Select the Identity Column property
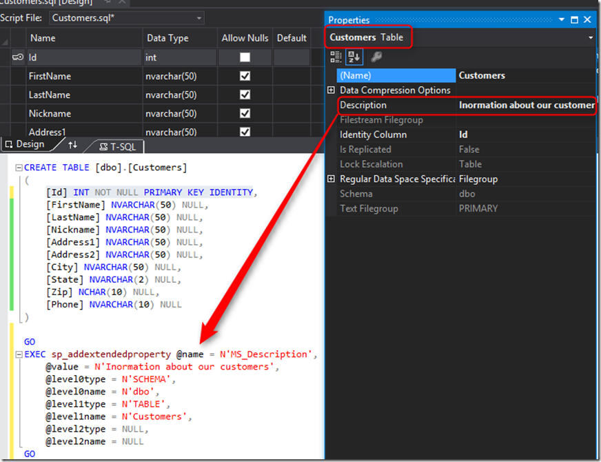Viewport: 601px width, 462px height. (396, 134)
